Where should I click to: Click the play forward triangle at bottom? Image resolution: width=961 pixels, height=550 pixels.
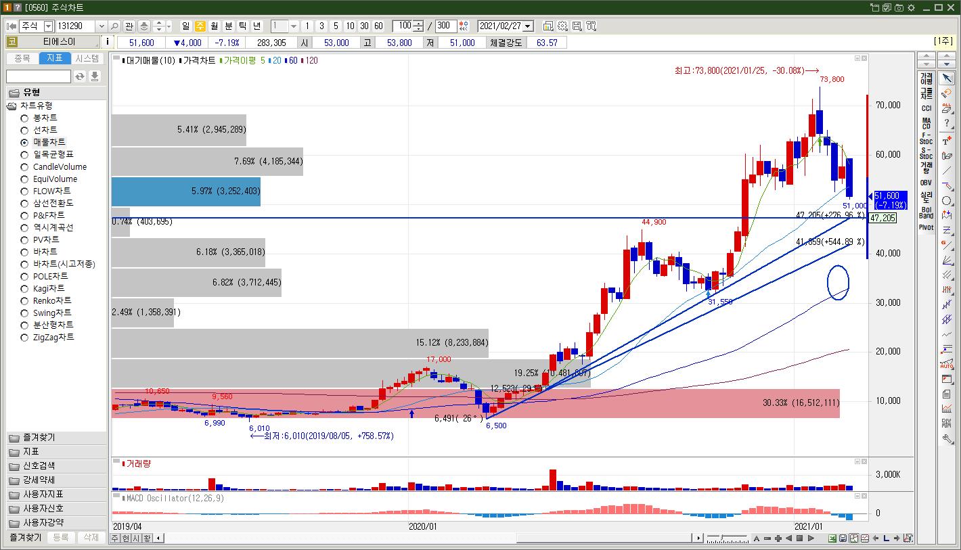coord(811,538)
